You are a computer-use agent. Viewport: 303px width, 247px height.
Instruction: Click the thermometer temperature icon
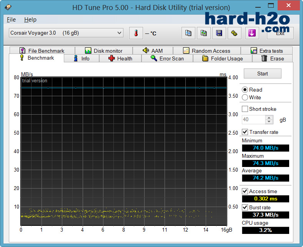click(x=136, y=33)
